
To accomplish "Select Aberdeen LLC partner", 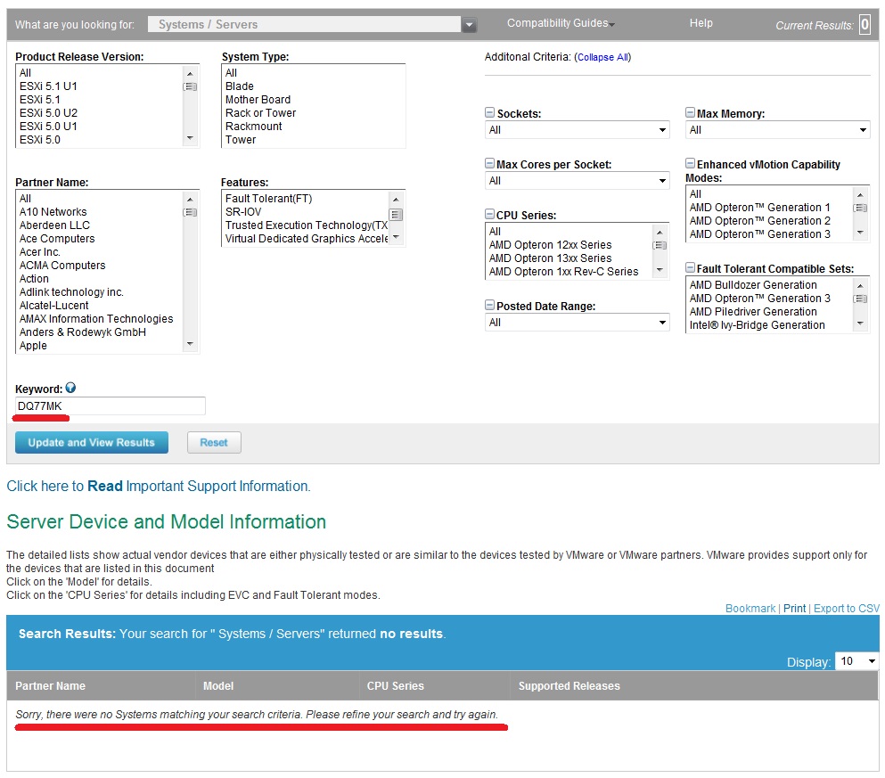I will pos(54,225).
